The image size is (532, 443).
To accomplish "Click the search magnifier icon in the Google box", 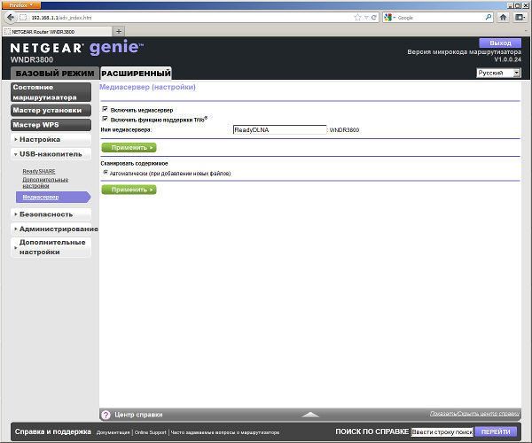I will pos(488,17).
